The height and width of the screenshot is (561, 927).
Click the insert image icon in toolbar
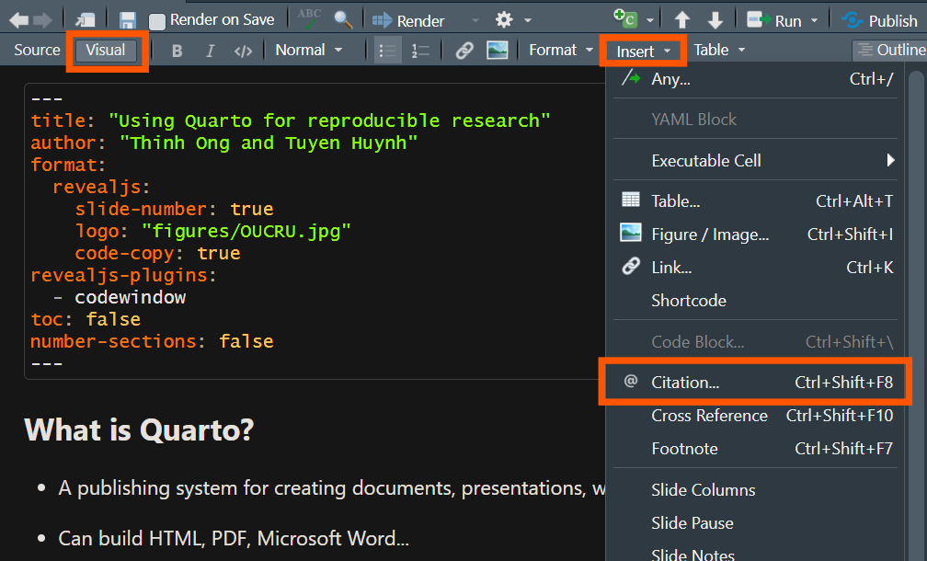[x=498, y=51]
